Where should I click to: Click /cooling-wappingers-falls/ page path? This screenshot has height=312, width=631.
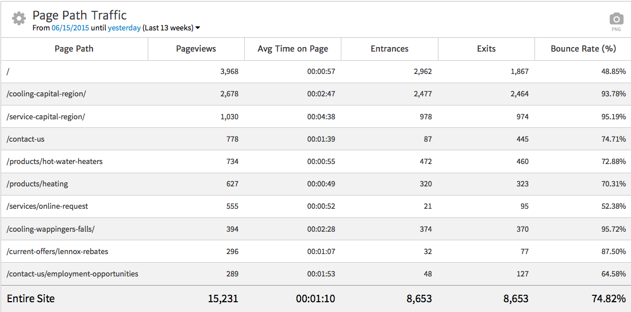click(51, 229)
